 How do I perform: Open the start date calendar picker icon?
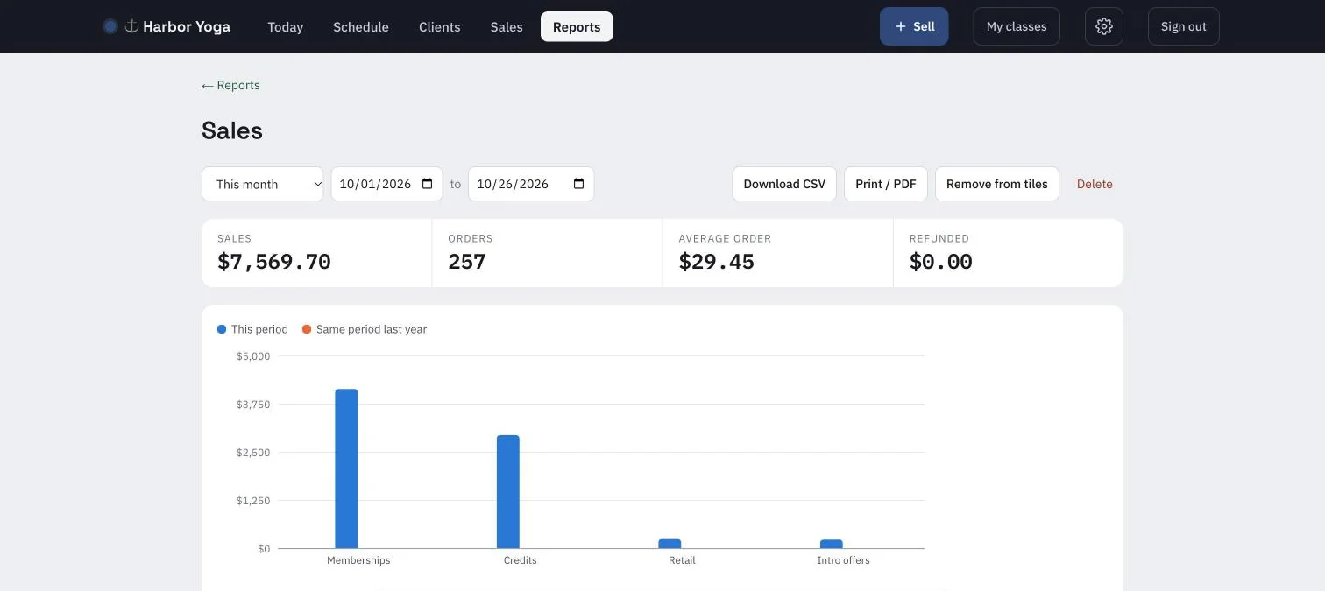(x=428, y=184)
